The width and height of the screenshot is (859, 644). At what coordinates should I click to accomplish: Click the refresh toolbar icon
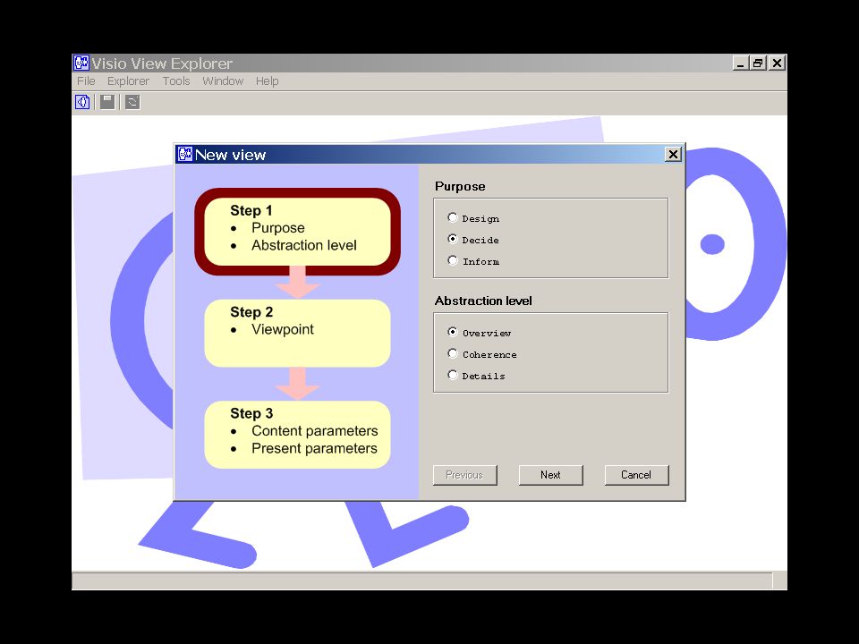tap(132, 102)
